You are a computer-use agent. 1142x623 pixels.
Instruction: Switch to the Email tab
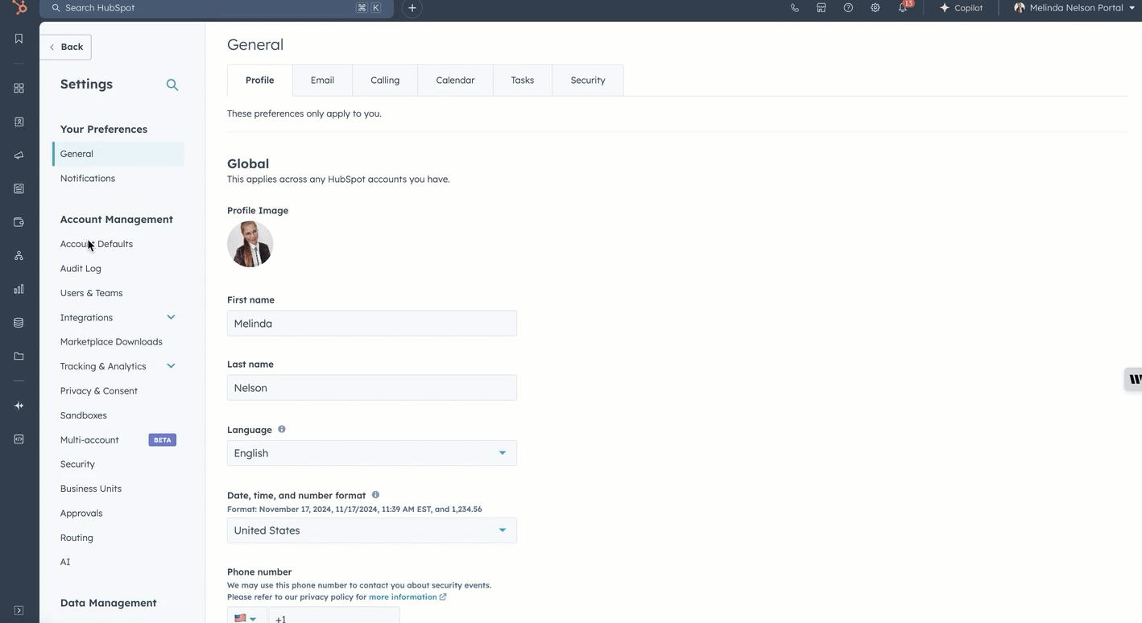[x=322, y=80]
